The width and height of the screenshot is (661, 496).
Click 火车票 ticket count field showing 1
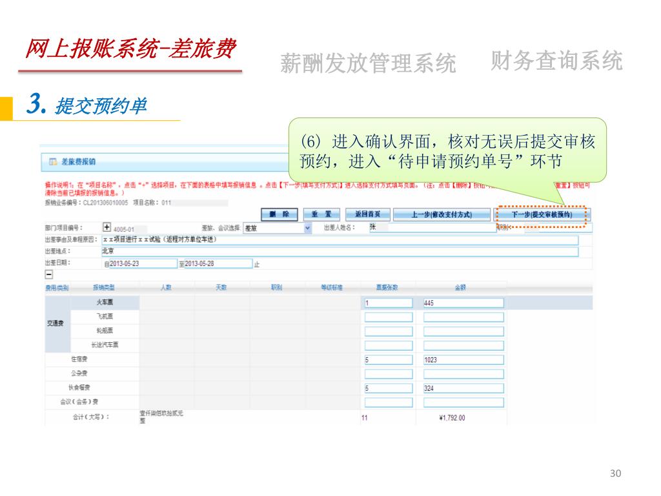[x=389, y=303]
